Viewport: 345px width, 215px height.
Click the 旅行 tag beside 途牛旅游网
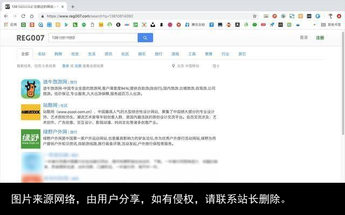(x=74, y=82)
